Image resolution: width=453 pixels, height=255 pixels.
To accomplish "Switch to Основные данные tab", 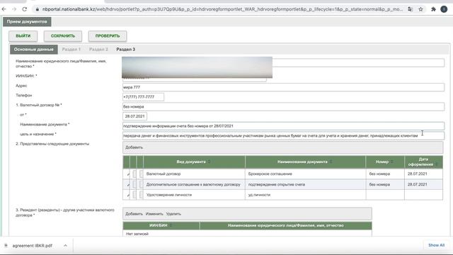I will [34, 50].
